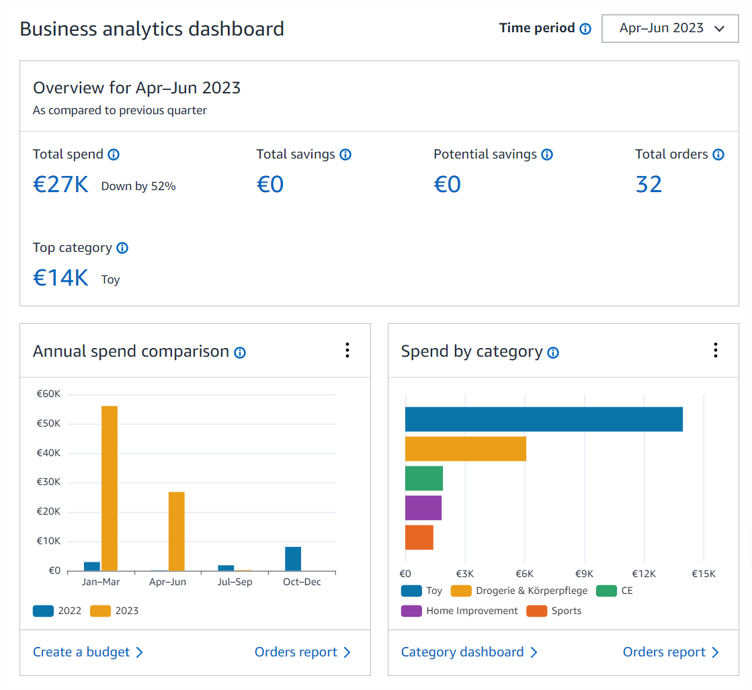Open Orders report under Annual spend comparison

(302, 652)
